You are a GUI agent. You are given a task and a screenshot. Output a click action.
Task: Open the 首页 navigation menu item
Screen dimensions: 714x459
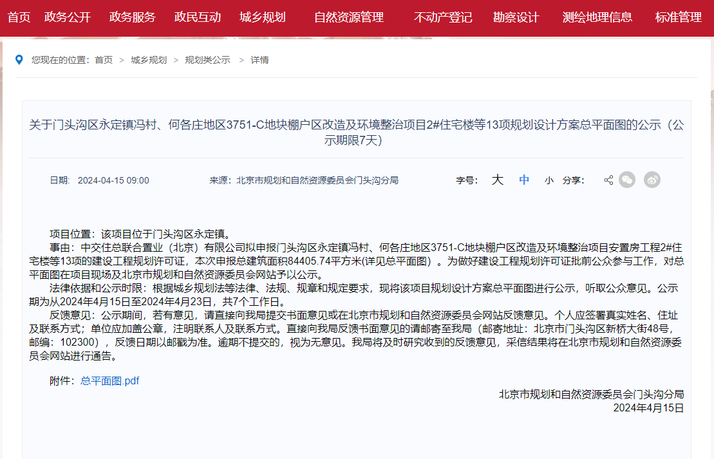pyautogui.click(x=19, y=17)
